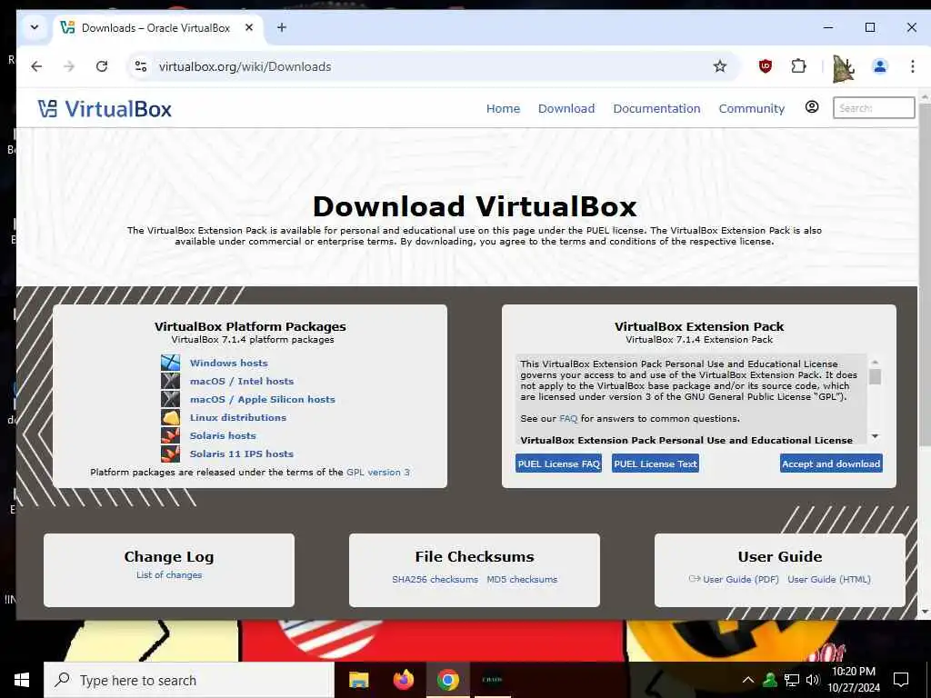The width and height of the screenshot is (931, 698).
Task: Open Documentation in site navigation
Action: pyautogui.click(x=656, y=109)
